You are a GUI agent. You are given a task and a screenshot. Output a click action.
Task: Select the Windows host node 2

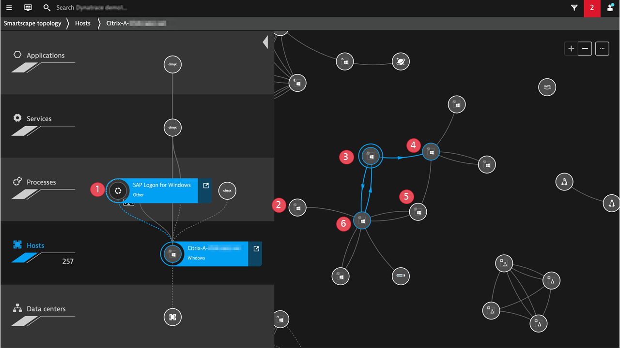click(297, 208)
